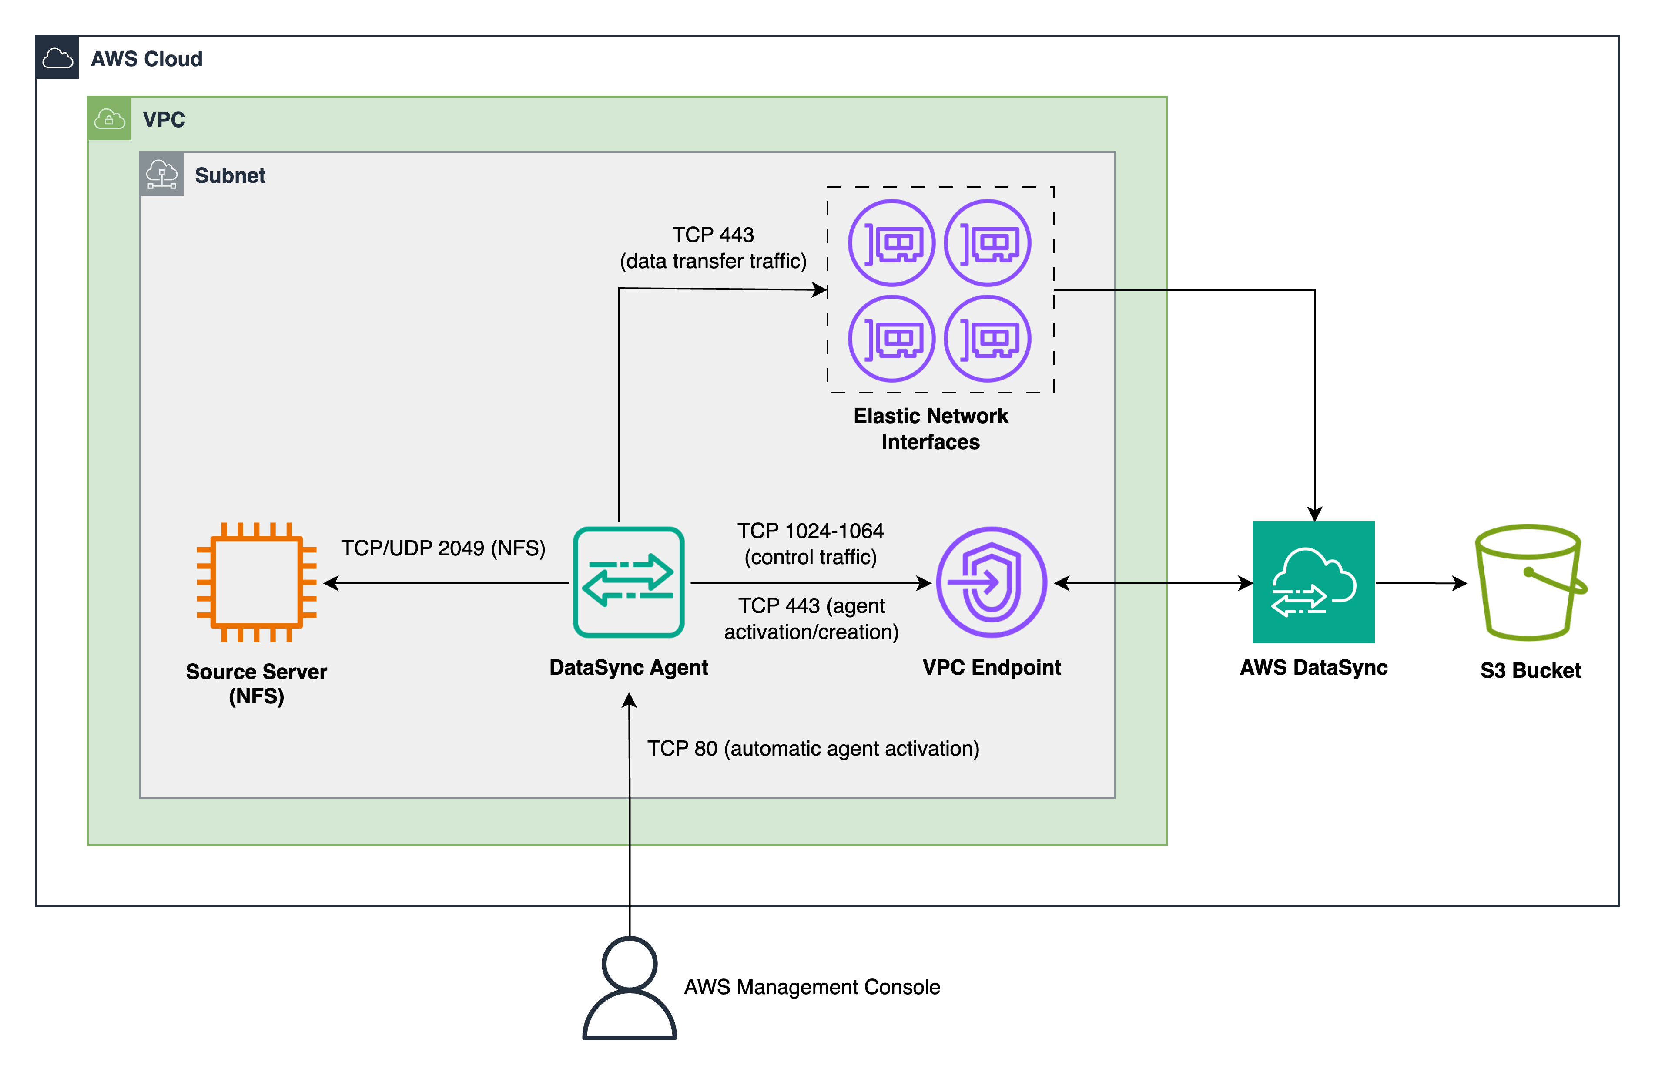Click the AWS Cloud group icon

(x=57, y=58)
